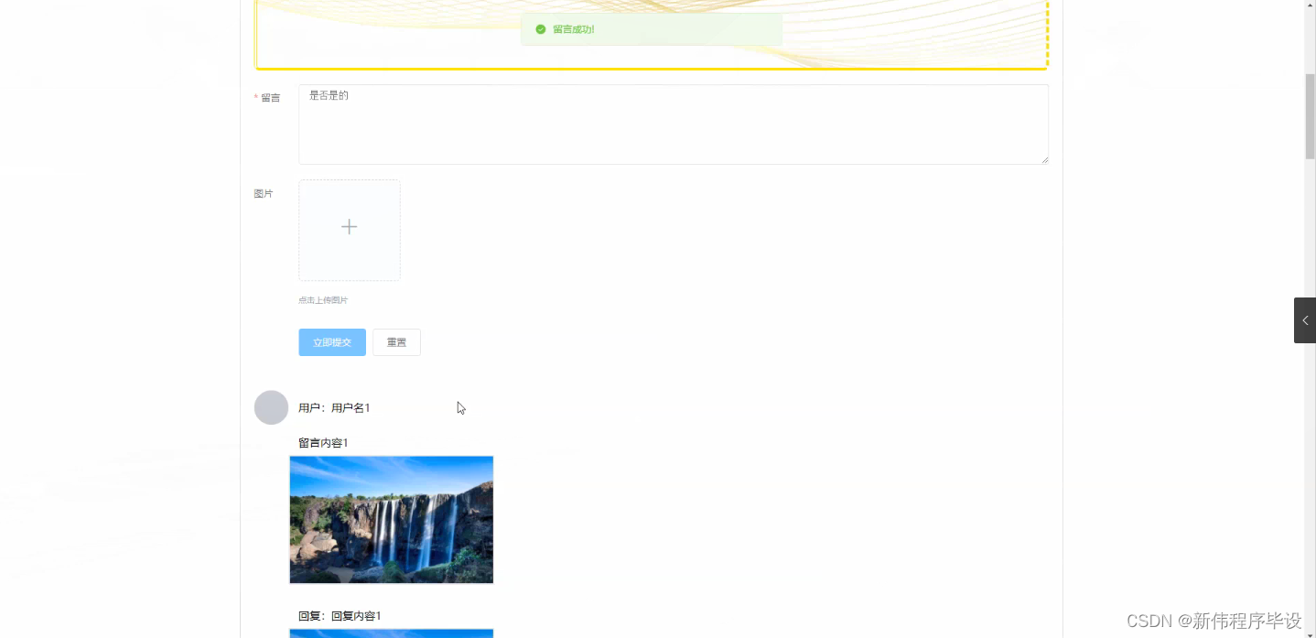Click the waterfall photo under 留言内容1

[x=391, y=519]
